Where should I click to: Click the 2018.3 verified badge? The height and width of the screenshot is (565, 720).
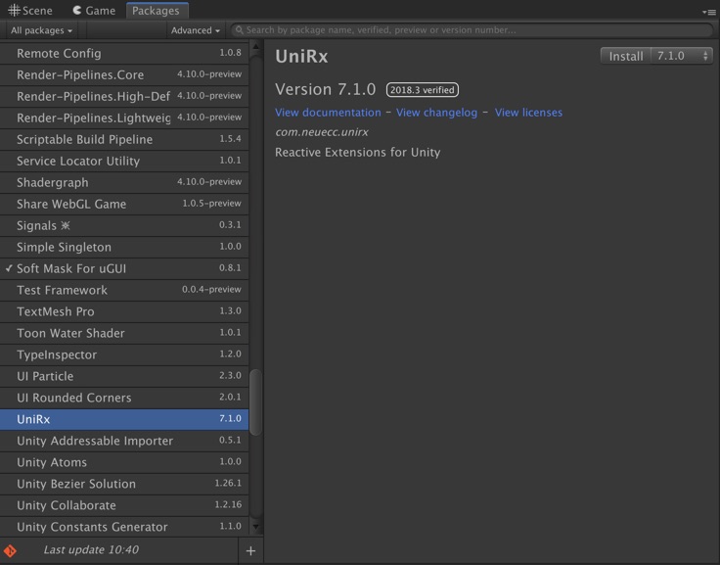pyautogui.click(x=422, y=90)
